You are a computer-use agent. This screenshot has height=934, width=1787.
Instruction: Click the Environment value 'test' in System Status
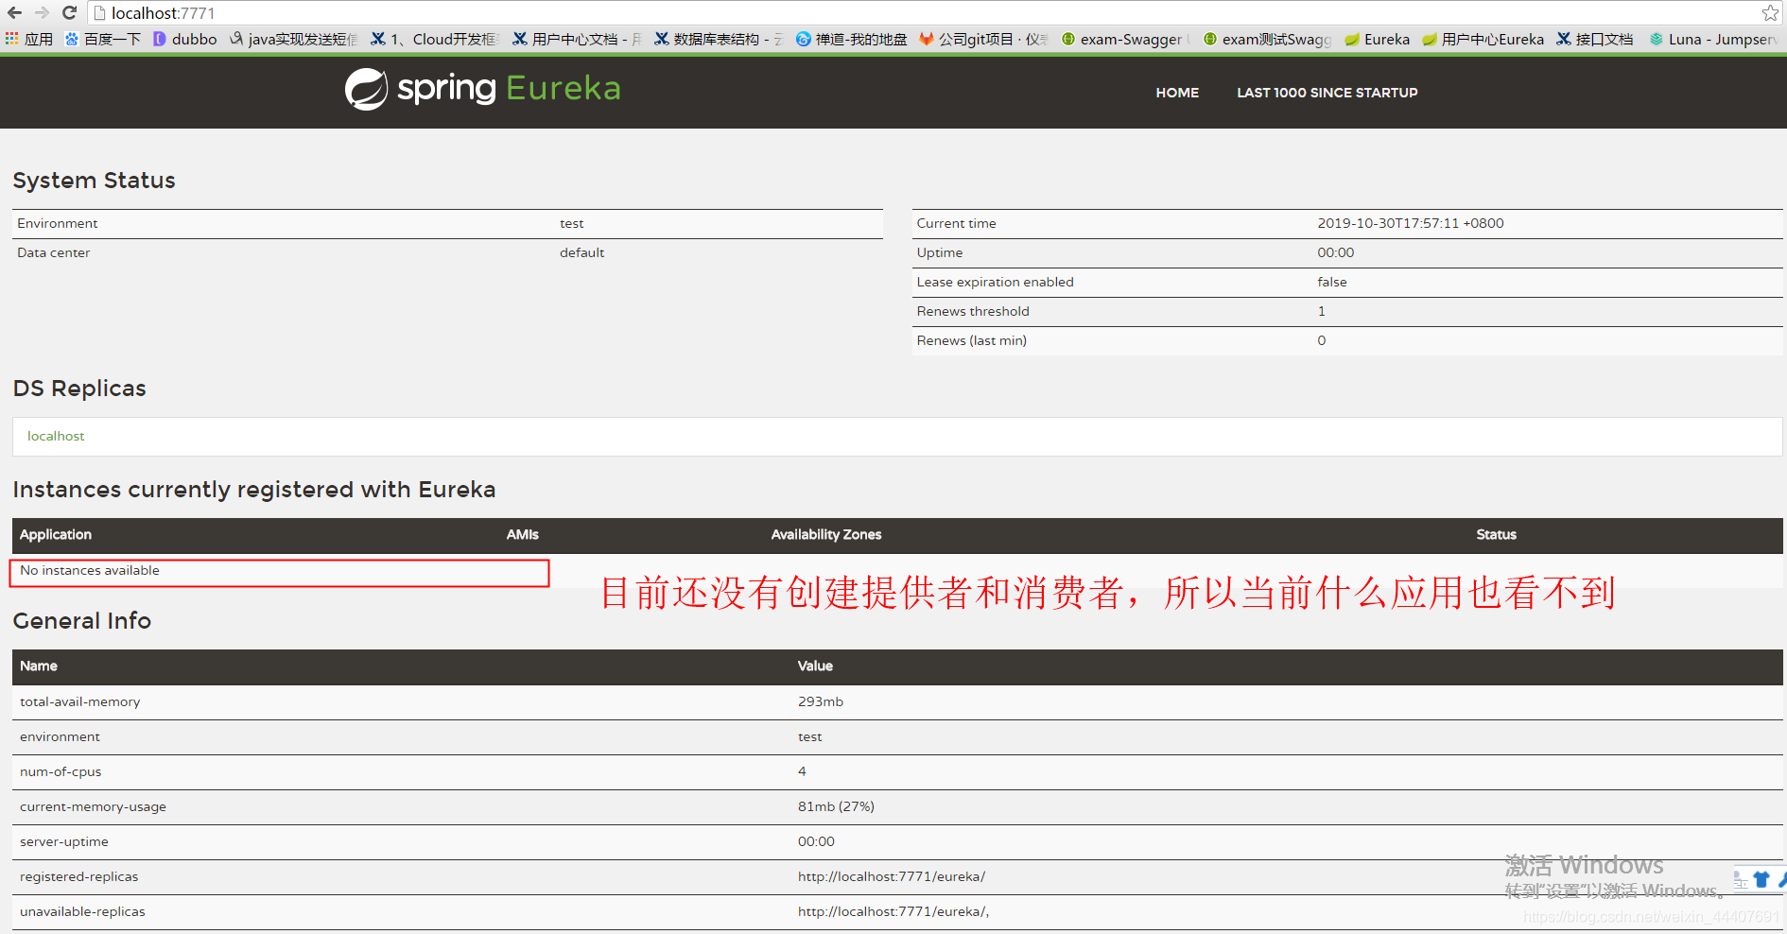click(572, 223)
